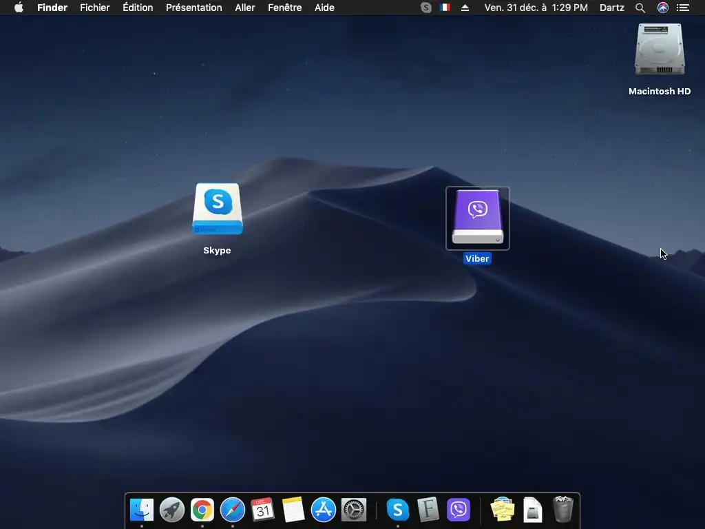Select the Skype disk image on desktop
705x529 pixels.
pyautogui.click(x=218, y=209)
